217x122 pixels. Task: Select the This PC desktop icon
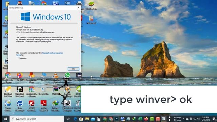[x=44, y=77]
